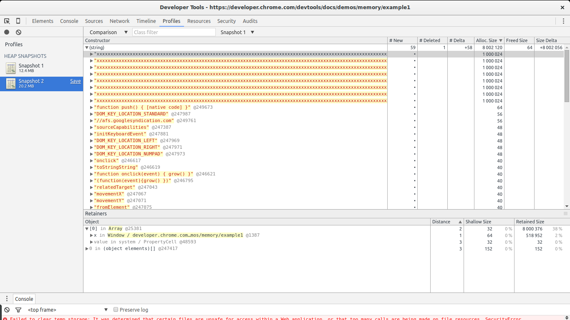Click the console filter funnel icon

18,310
